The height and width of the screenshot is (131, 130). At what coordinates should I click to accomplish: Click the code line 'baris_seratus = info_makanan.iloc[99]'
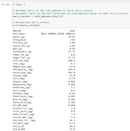(38, 16)
